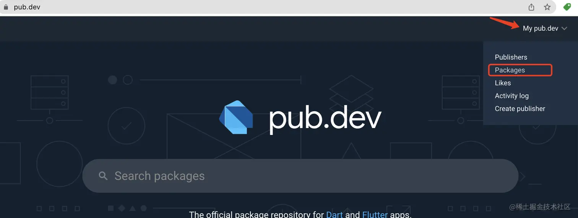Follow the Flutter link in tagline
Viewport: 578px width, 218px height.
375,214
